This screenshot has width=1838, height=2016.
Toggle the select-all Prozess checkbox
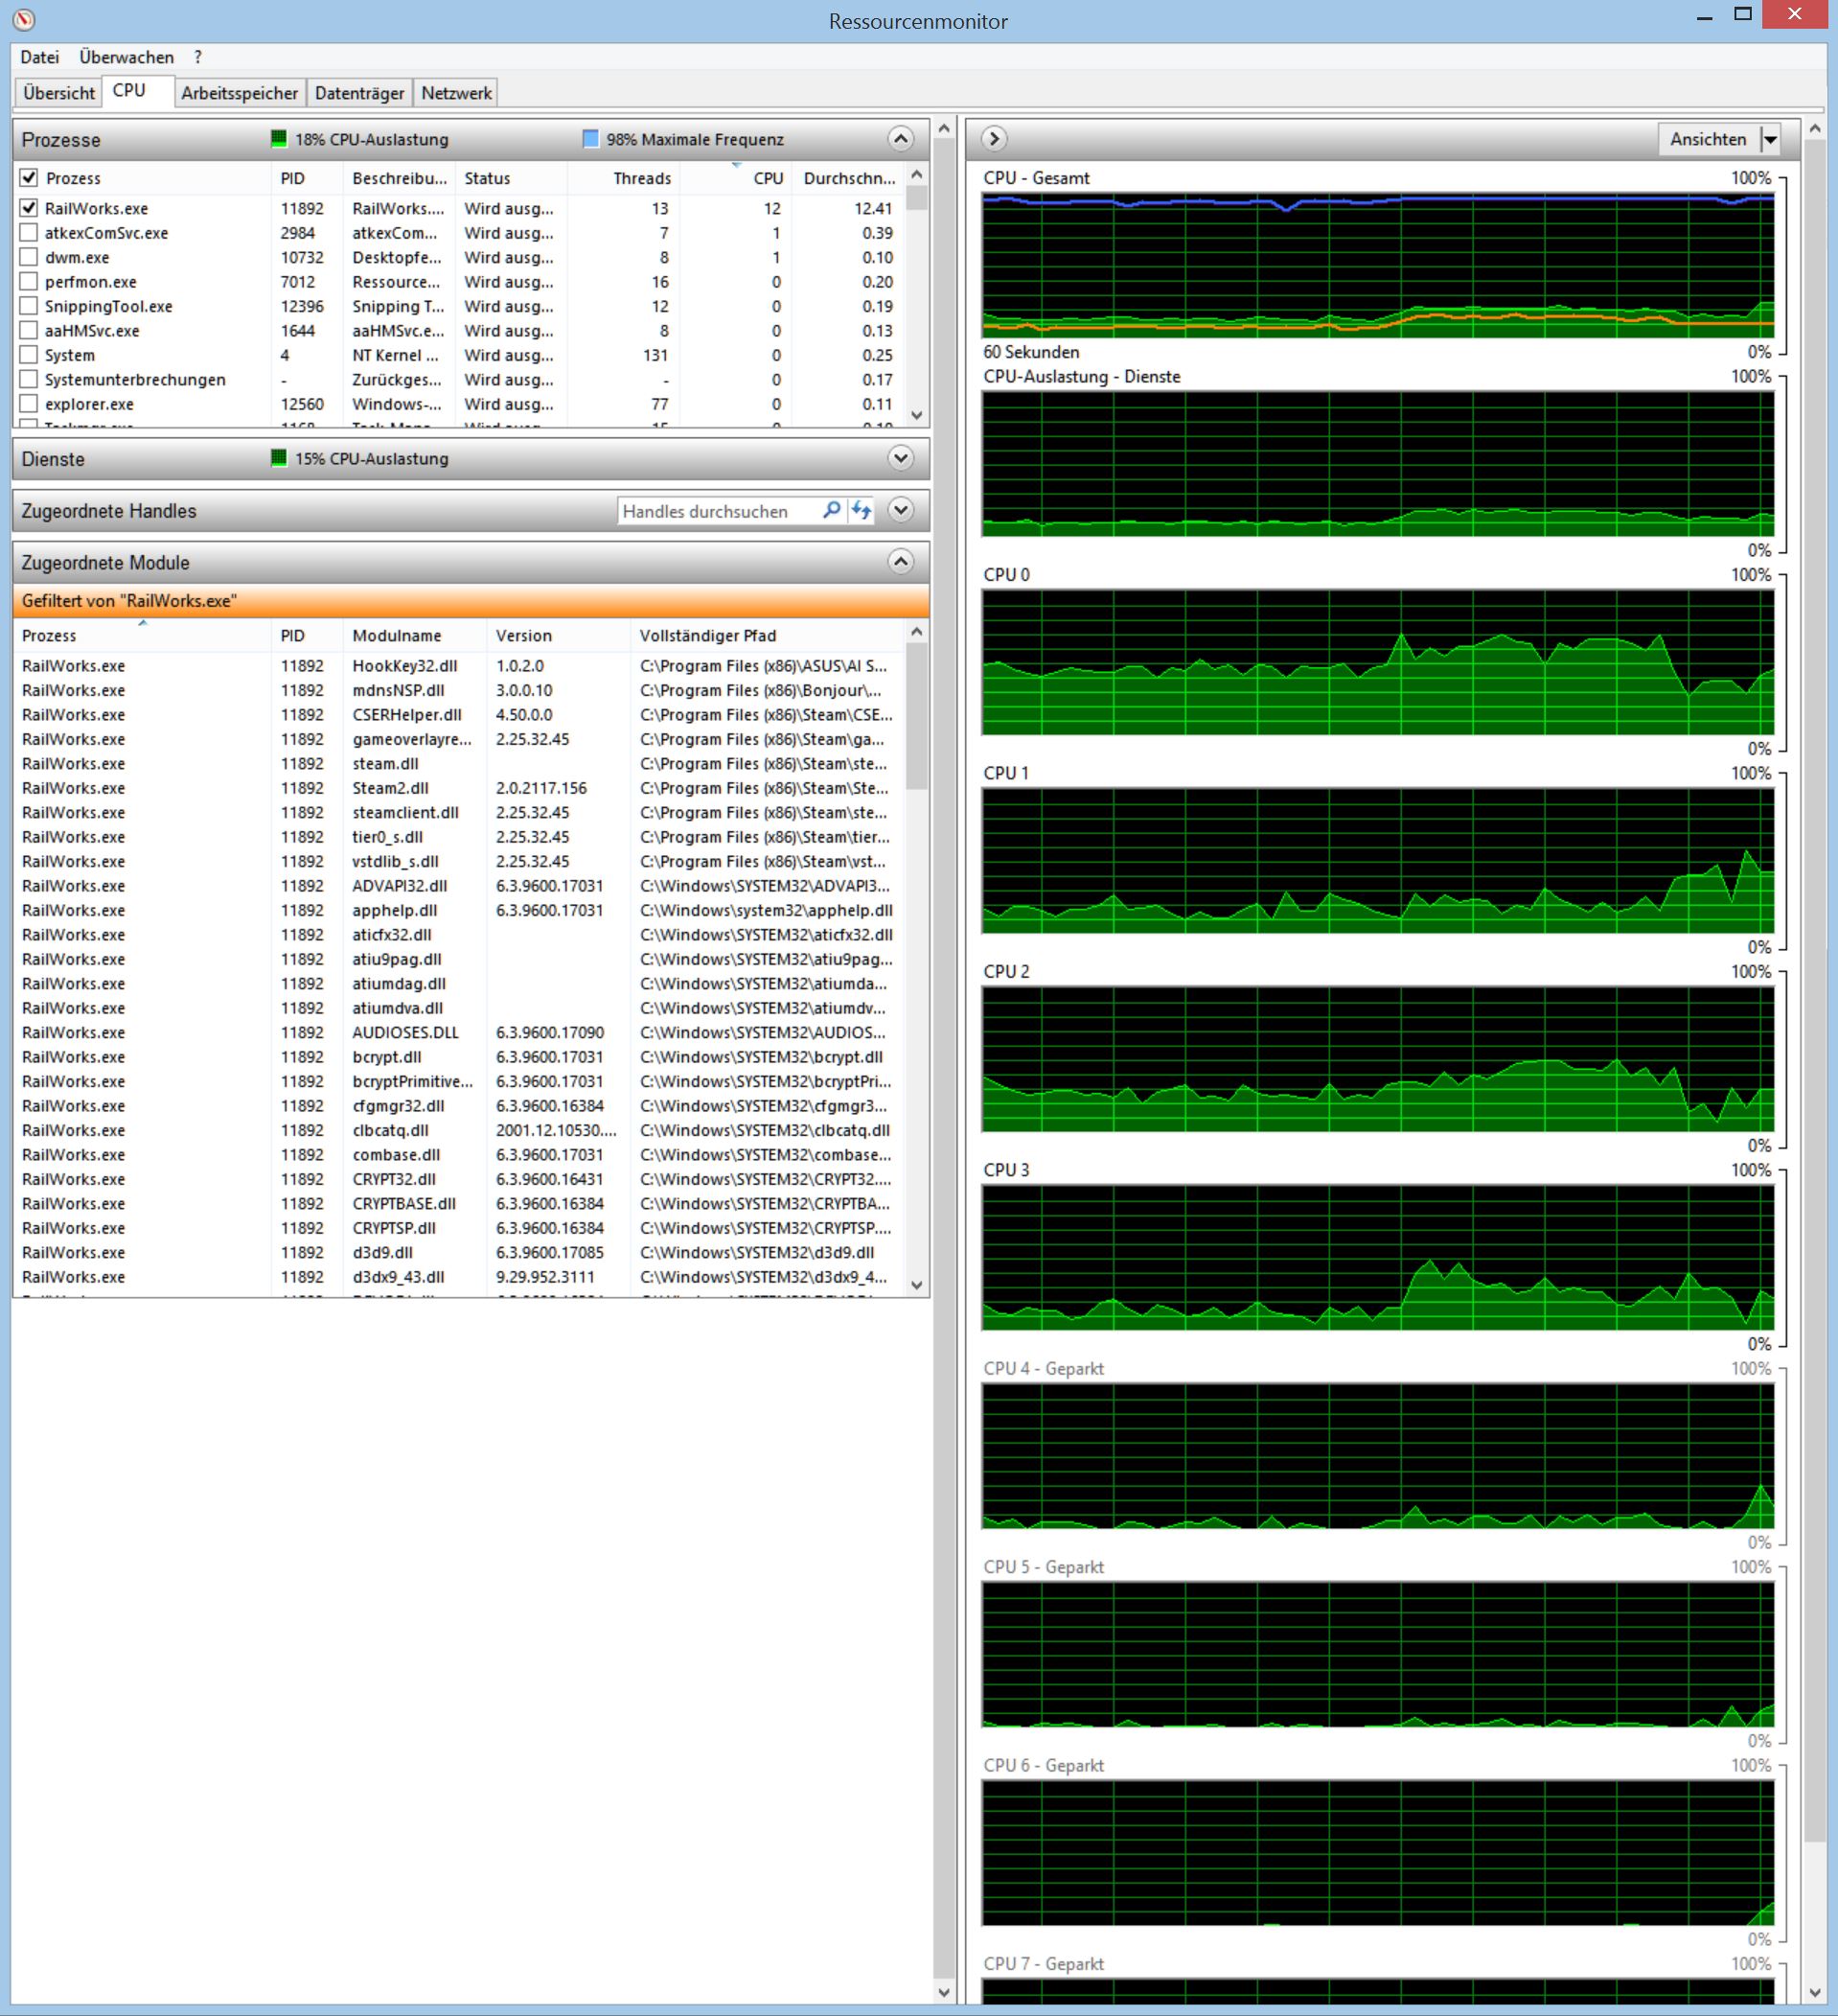[x=29, y=178]
